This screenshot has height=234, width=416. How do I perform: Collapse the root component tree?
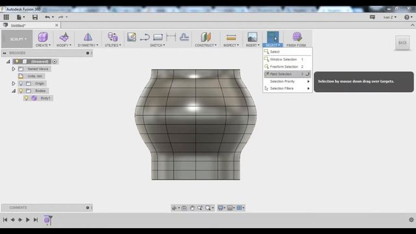point(8,62)
